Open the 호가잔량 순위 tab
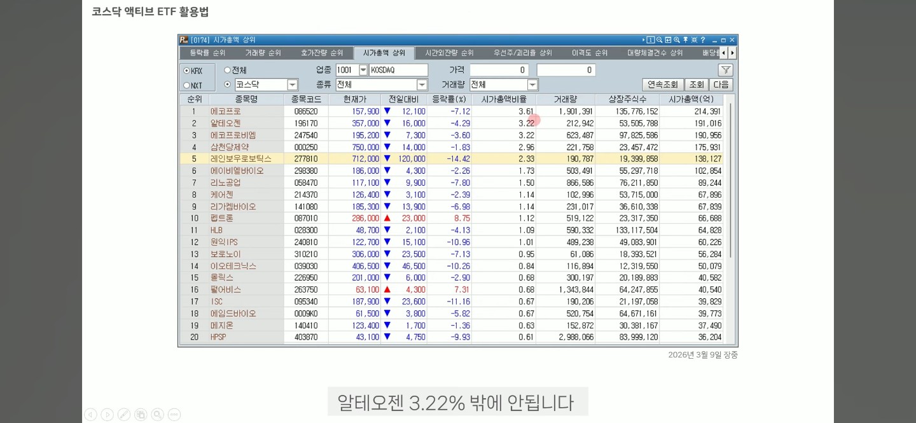The height and width of the screenshot is (423, 916). click(323, 53)
